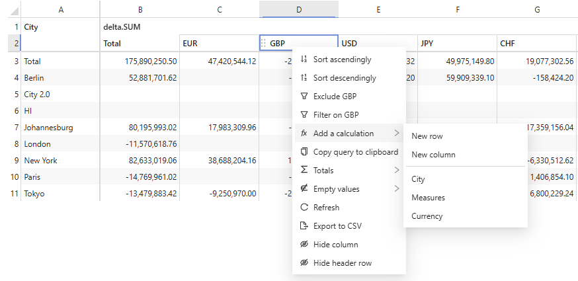Click the Hide column eye icon
This screenshot has height=281, width=578.
click(304, 244)
